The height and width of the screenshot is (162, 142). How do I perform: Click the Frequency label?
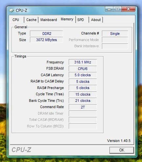(x=55, y=62)
